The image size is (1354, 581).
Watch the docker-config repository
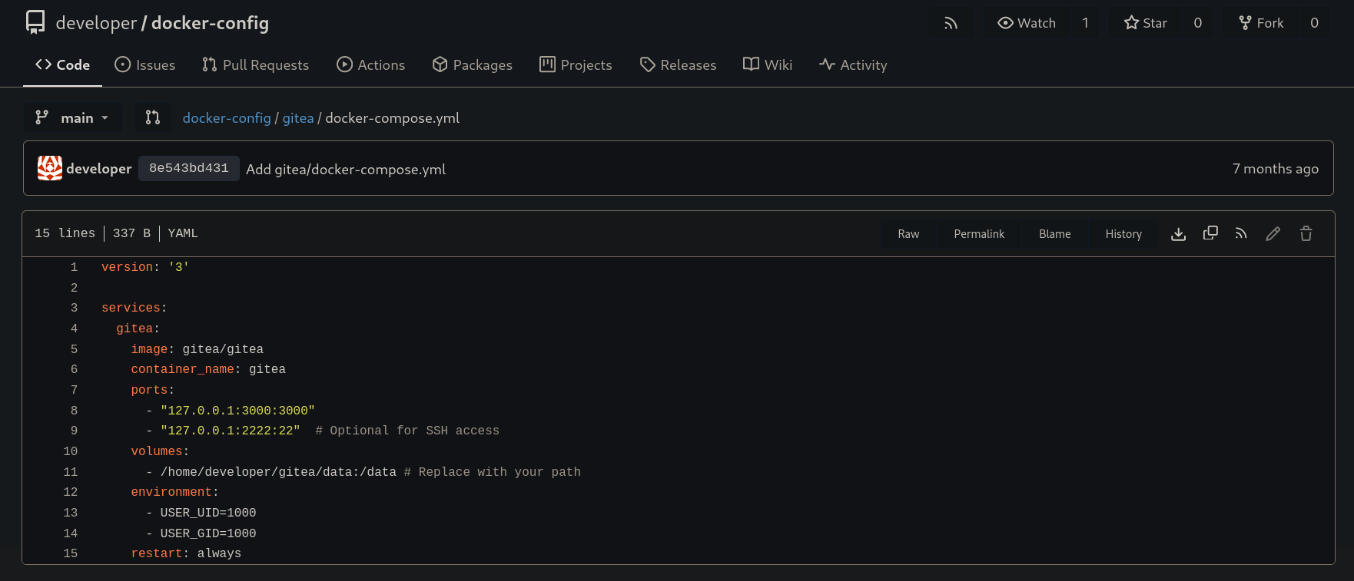pos(1027,23)
